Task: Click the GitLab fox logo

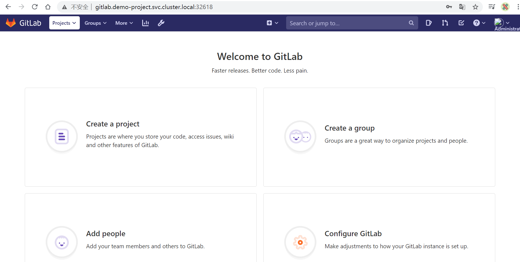Action: tap(11, 23)
